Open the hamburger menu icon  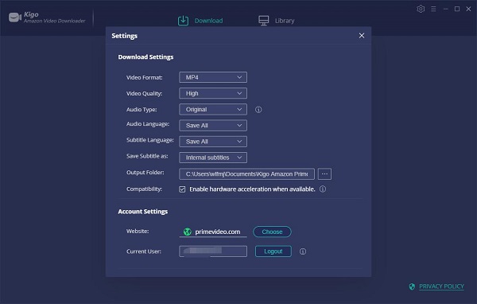[433, 9]
